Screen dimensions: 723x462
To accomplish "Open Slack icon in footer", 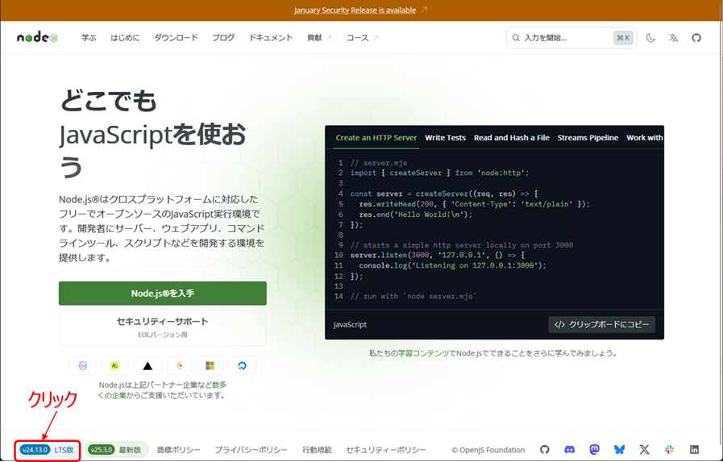I will [x=669, y=450].
